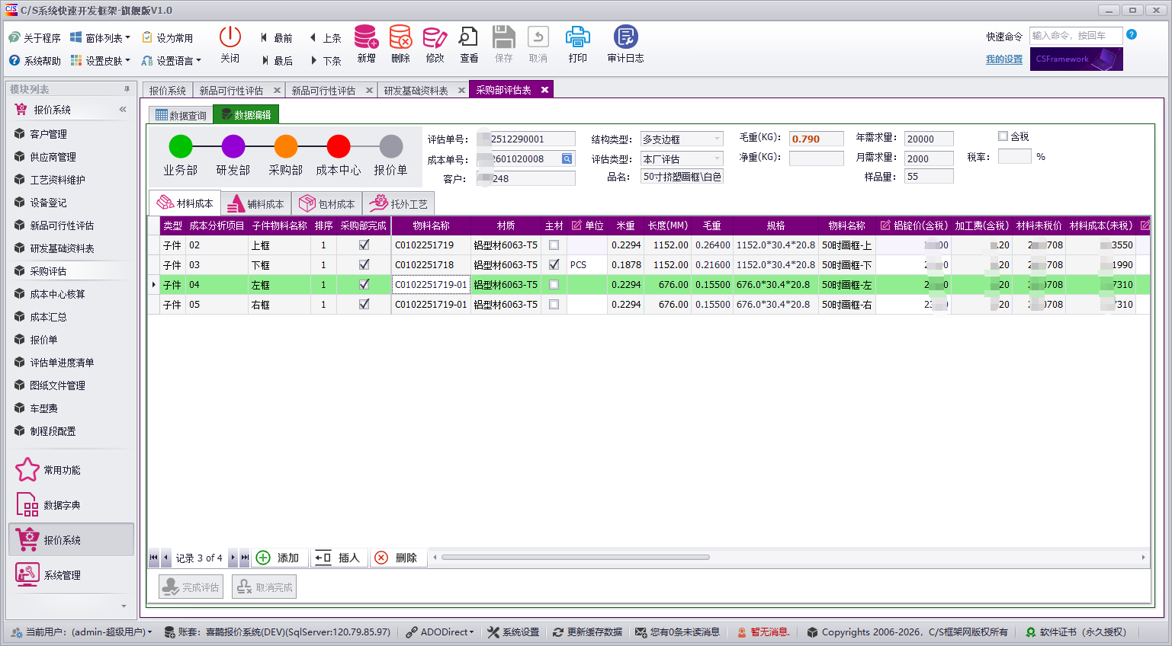
Task: Select the 辅料成本 tab
Action: tap(257, 204)
